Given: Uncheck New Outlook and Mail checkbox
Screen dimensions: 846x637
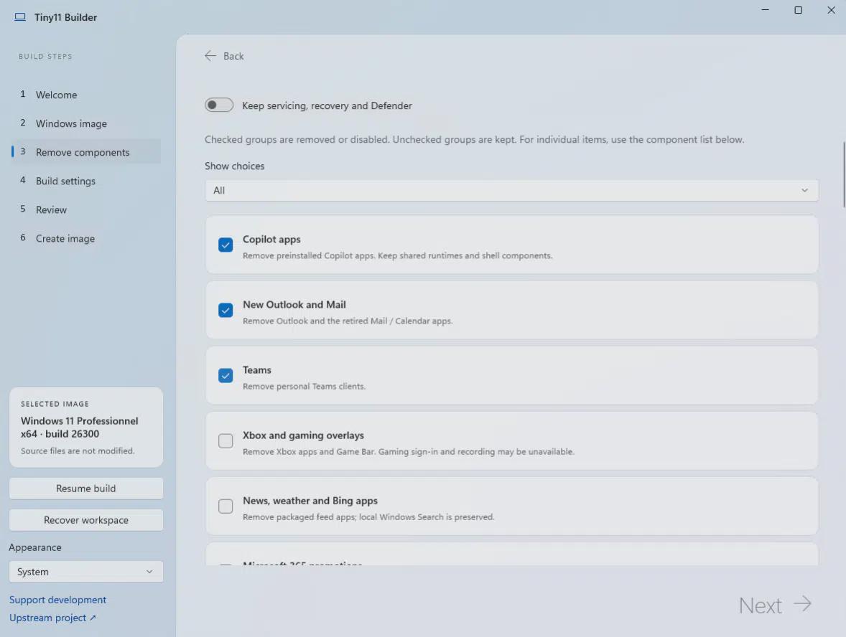Looking at the screenshot, I should point(226,310).
